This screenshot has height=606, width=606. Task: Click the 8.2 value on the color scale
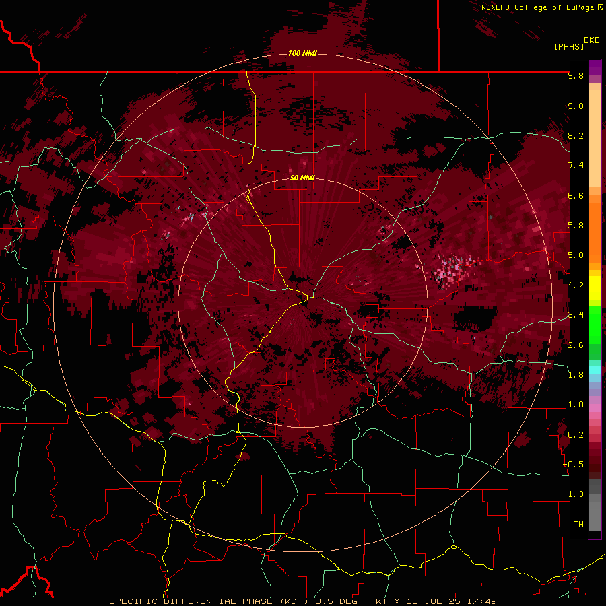pyautogui.click(x=576, y=136)
